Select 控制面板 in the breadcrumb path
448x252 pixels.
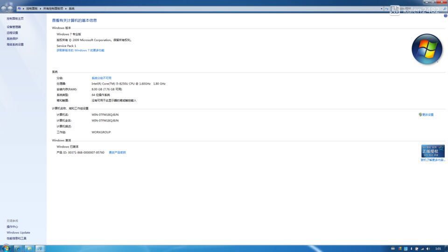(x=32, y=8)
